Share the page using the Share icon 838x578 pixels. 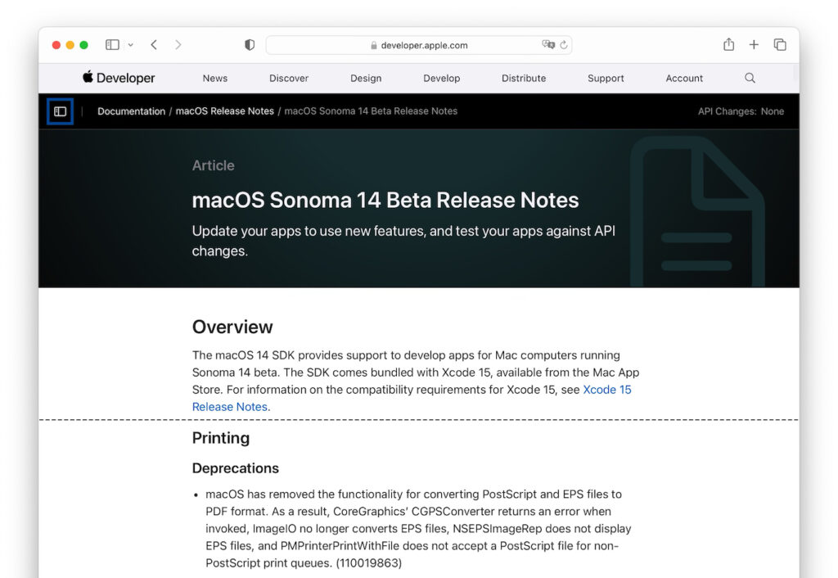click(x=728, y=45)
